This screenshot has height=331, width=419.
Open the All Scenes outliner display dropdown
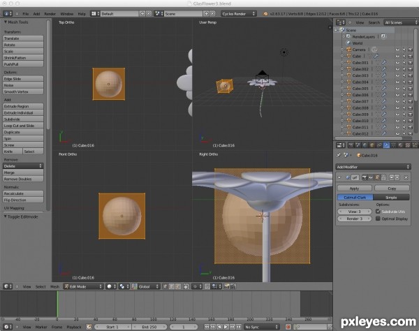coord(401,22)
